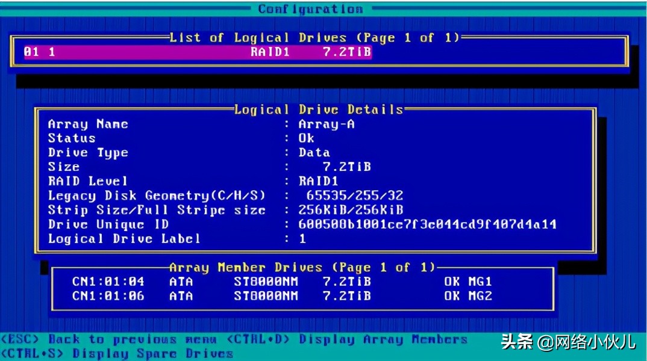Click the Drive Type value Data
This screenshot has height=361, width=647.
[314, 153]
